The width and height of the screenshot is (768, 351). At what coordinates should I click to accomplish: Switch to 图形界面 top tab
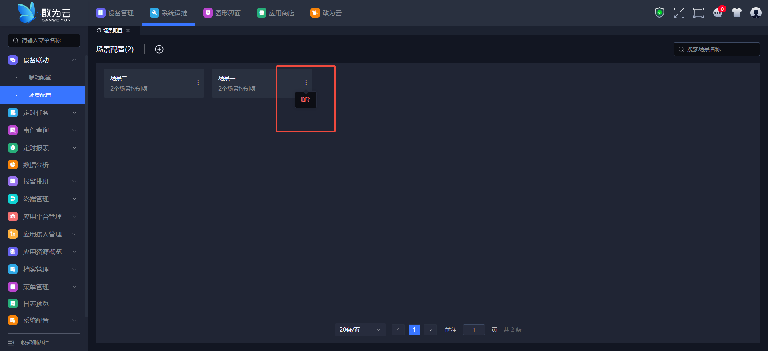[222, 13]
